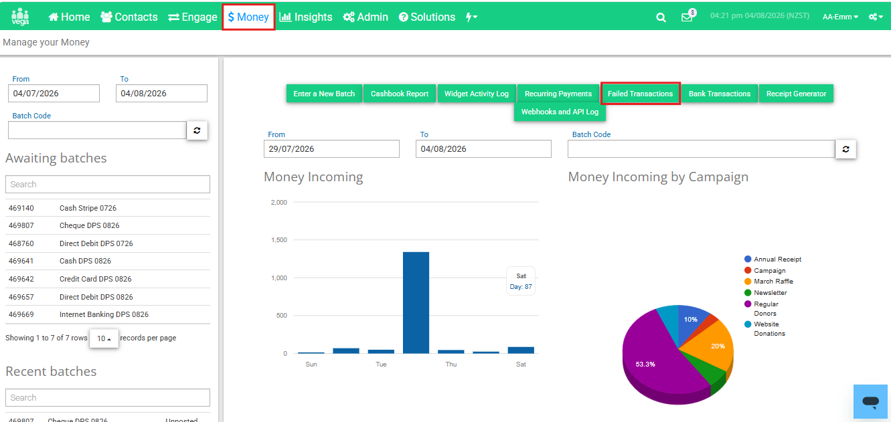Viewport: 891px width, 422px height.
Task: Select the Regular Donors legend swatch
Action: 748,304
